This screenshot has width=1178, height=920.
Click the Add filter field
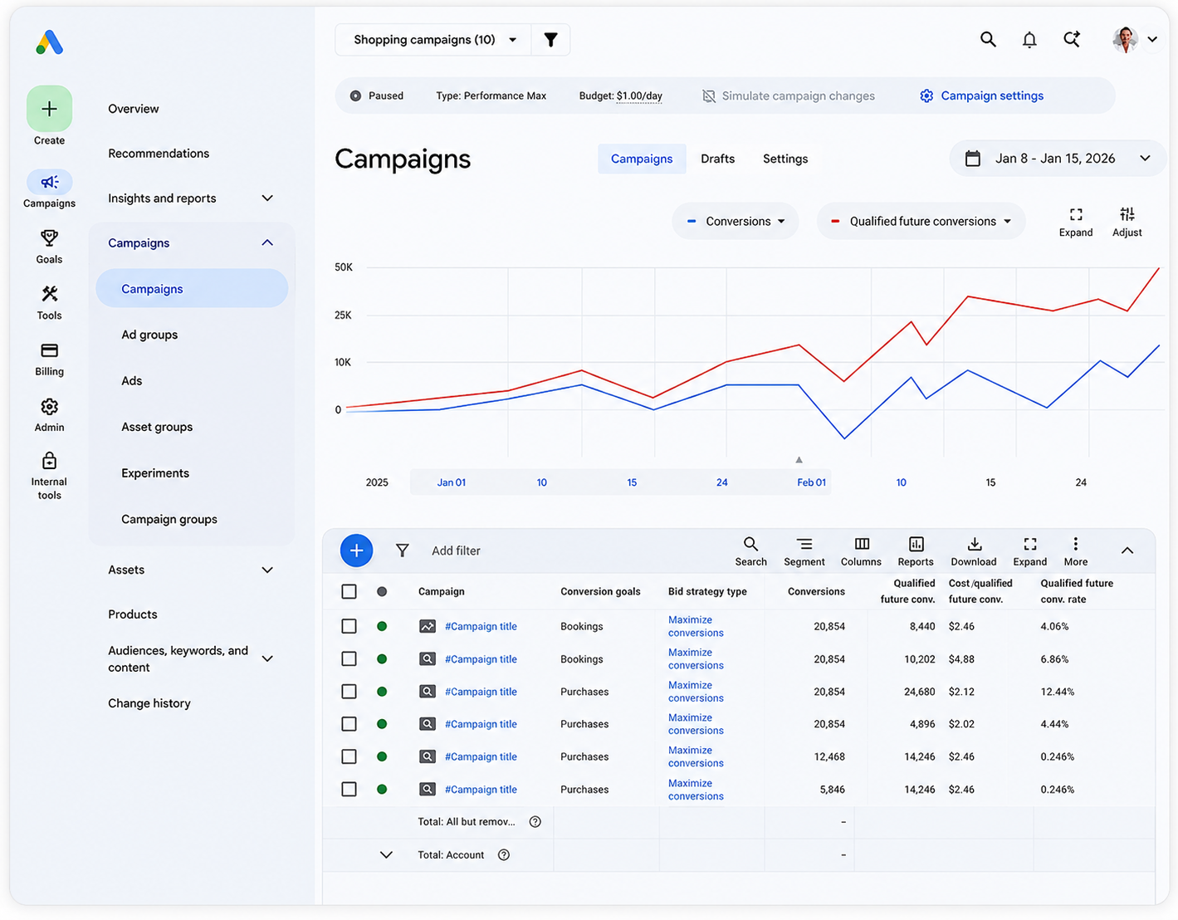456,551
